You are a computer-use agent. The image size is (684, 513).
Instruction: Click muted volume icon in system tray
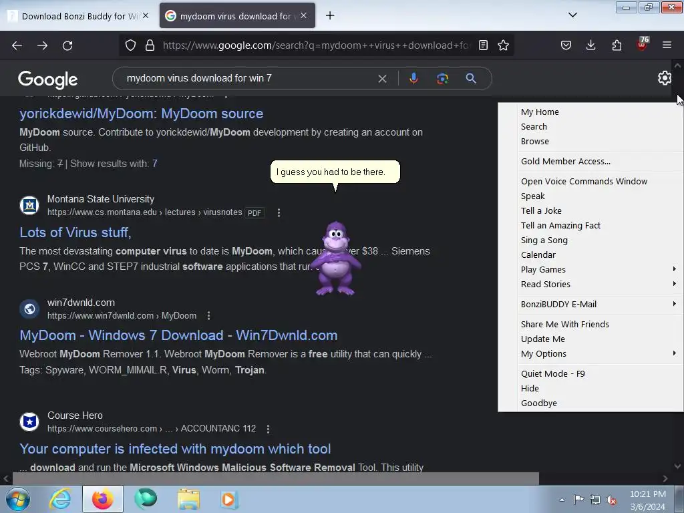(611, 500)
